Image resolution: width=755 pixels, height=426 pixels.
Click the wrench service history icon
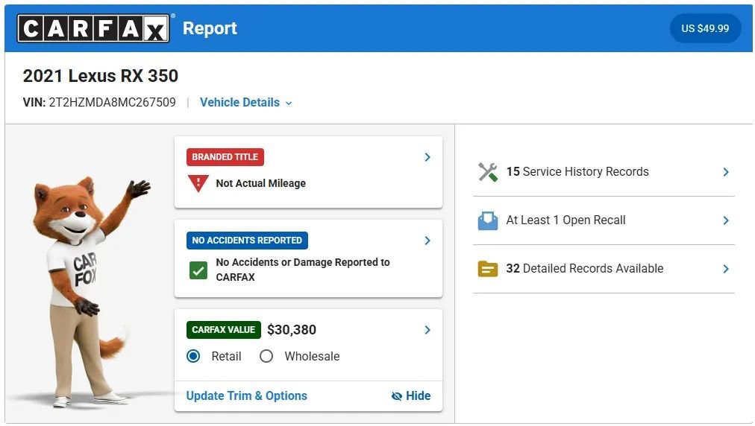click(488, 171)
